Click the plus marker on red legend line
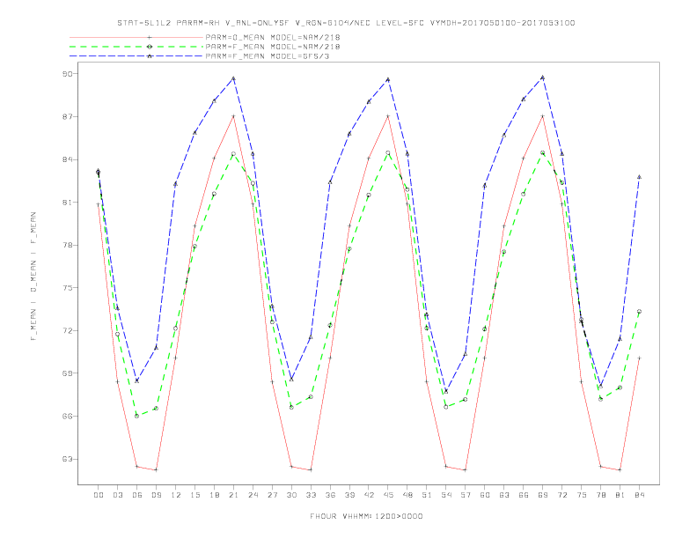Image resolution: width=697 pixels, height=539 pixels. click(x=150, y=37)
